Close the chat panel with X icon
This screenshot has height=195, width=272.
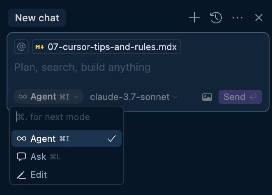(x=259, y=18)
